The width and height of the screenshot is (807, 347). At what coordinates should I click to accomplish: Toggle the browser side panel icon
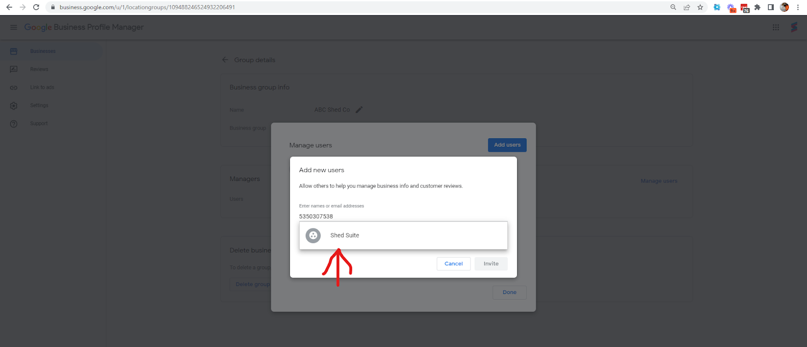click(x=771, y=7)
